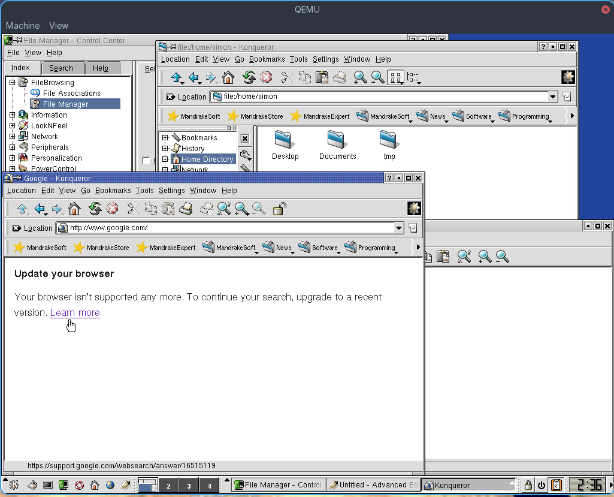This screenshot has width=614, height=497.
Task: Switch to virtual desktop 3
Action: 189,486
